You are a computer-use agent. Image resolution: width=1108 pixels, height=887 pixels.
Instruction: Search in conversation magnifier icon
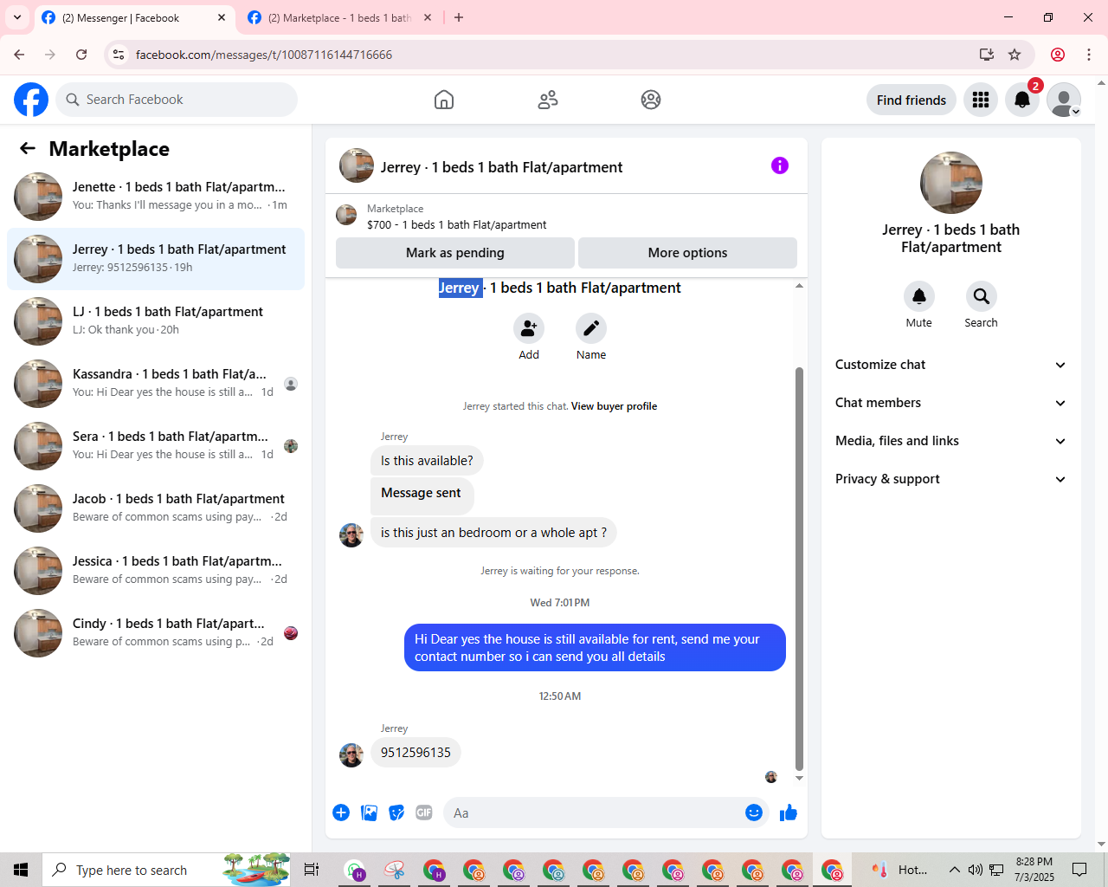[982, 296]
